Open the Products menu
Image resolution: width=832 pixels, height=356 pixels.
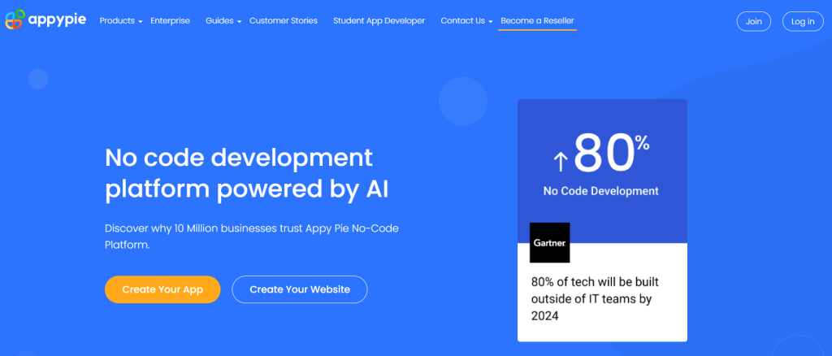[x=117, y=20]
